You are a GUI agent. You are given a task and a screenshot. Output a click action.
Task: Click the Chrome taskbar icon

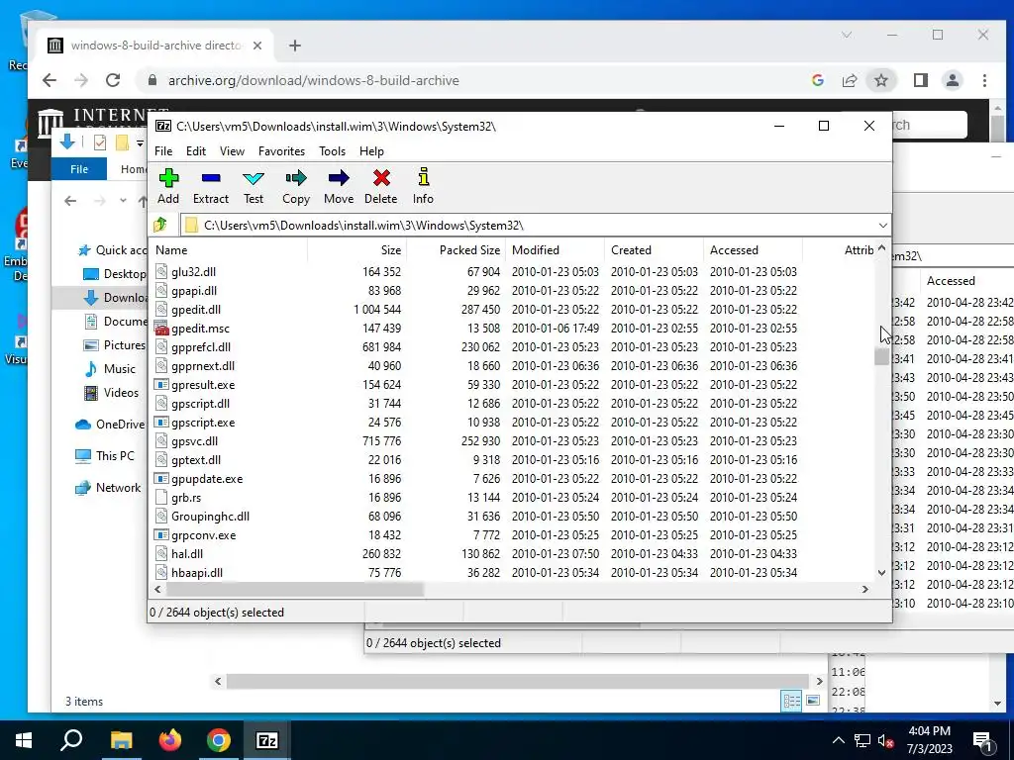(219, 740)
